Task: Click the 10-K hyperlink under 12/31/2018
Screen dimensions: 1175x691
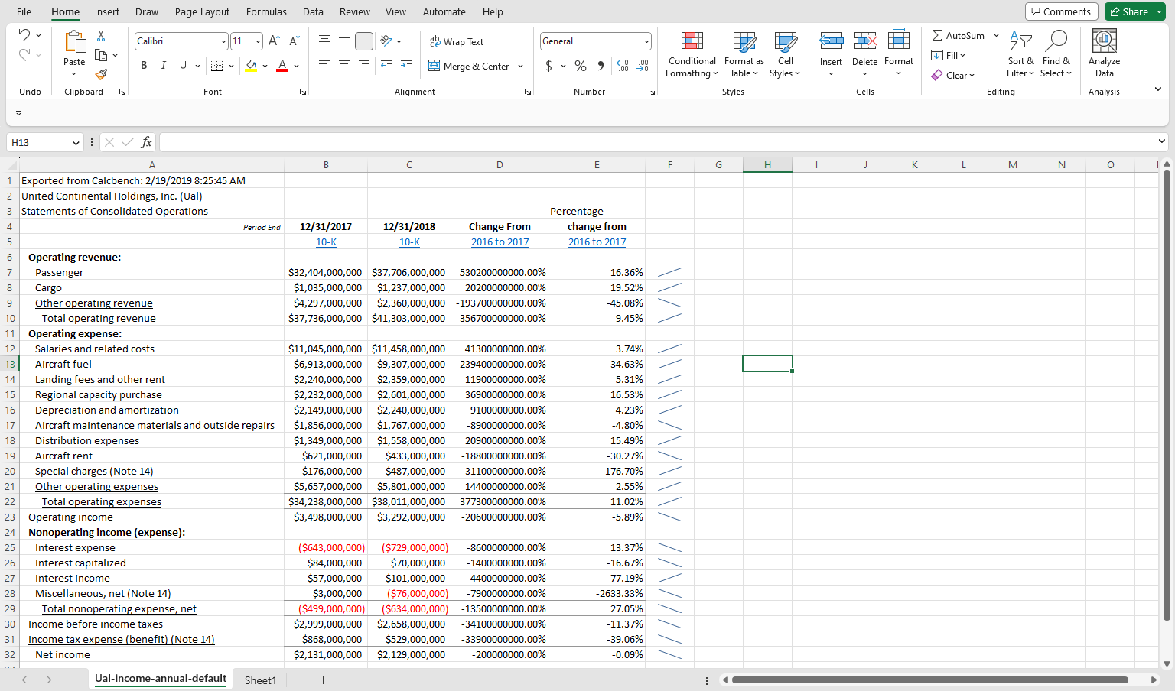Action: [409, 242]
